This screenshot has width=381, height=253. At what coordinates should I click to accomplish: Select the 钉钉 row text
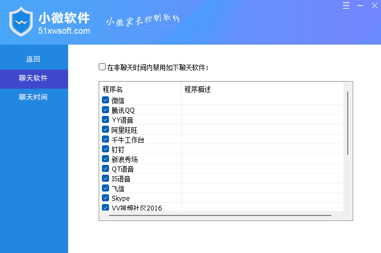(x=118, y=150)
